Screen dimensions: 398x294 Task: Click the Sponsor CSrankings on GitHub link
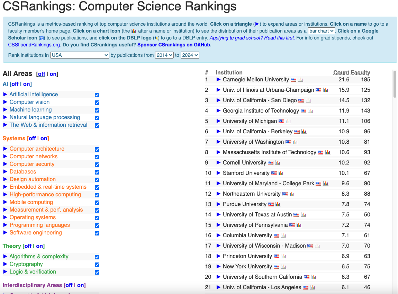point(174,44)
